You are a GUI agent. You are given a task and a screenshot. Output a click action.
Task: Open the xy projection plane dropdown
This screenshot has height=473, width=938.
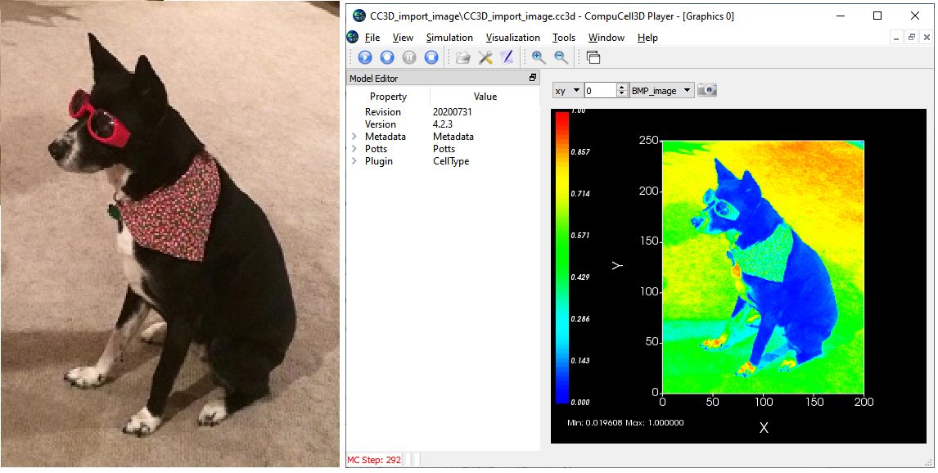click(x=567, y=91)
